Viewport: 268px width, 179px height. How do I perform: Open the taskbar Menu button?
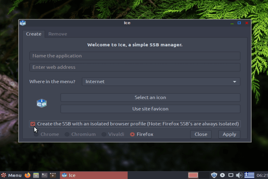pyautogui.click(x=11, y=175)
